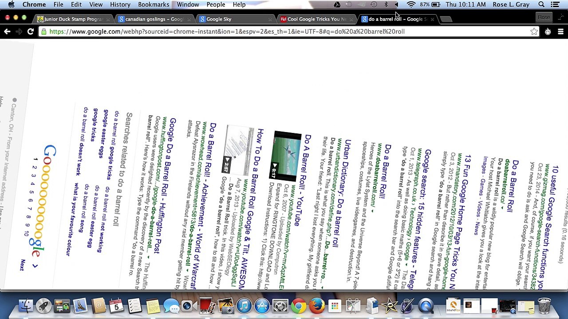This screenshot has height=319, width=568.
Task: Open the Urban Dictionary barrel roll result
Action: [342, 193]
